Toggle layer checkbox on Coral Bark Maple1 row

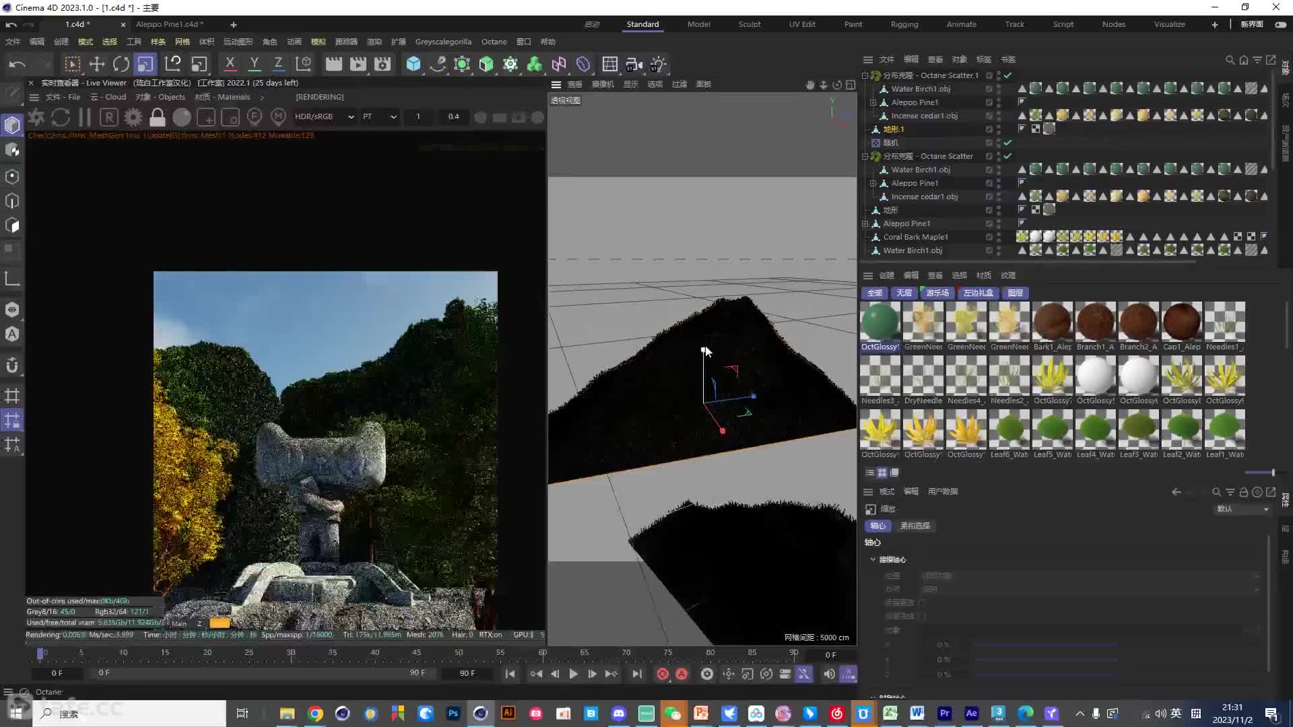tap(989, 237)
